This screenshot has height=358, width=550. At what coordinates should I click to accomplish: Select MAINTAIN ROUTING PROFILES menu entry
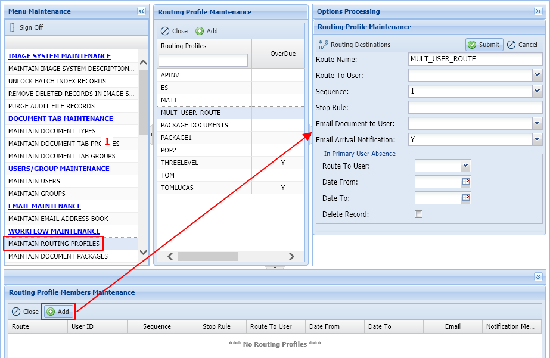click(x=53, y=243)
